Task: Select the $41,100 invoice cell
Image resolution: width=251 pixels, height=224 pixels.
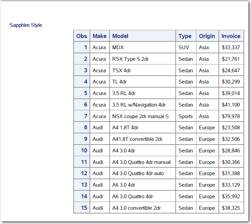Action: [231, 105]
